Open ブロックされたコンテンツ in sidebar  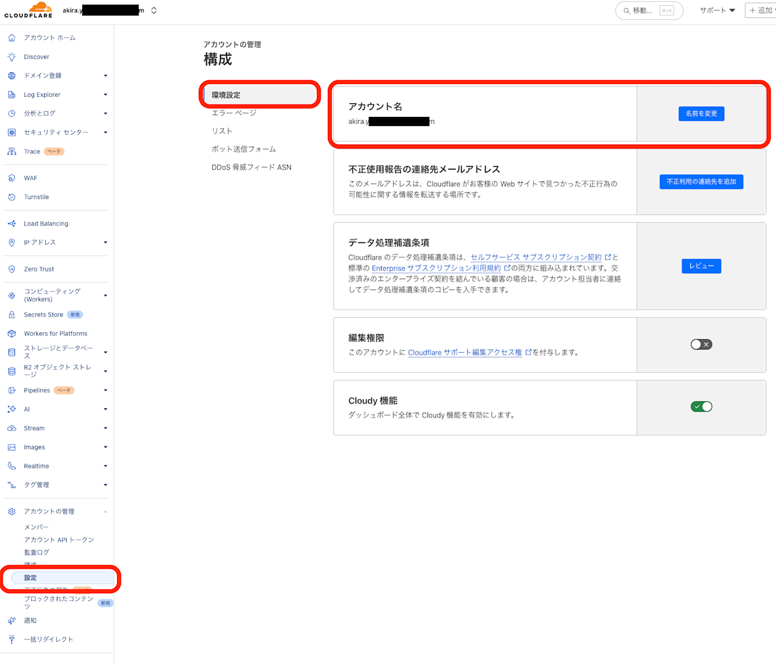(59, 602)
